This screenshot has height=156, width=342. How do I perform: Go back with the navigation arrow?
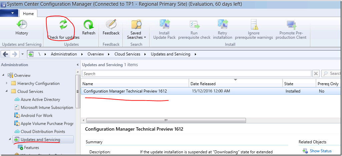(x=5, y=54)
